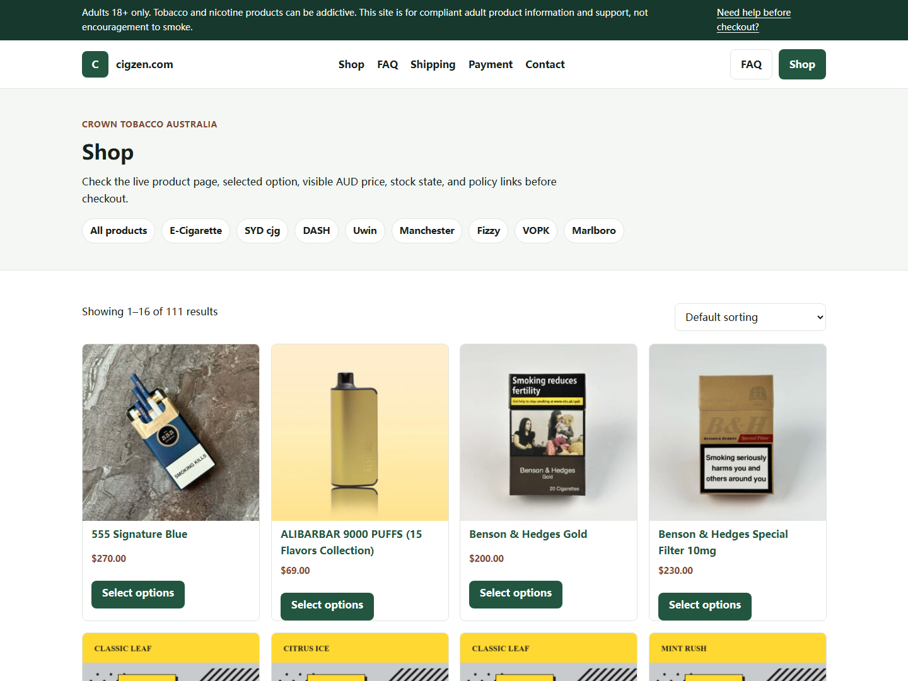This screenshot has width=908, height=681.
Task: Select options for Benson & Hedges Special Filter
Action: 705,606
